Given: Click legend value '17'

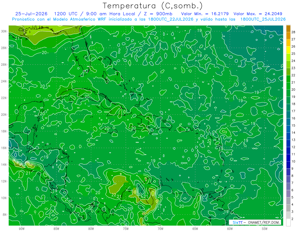Looking at the screenshot, I should [293, 111].
